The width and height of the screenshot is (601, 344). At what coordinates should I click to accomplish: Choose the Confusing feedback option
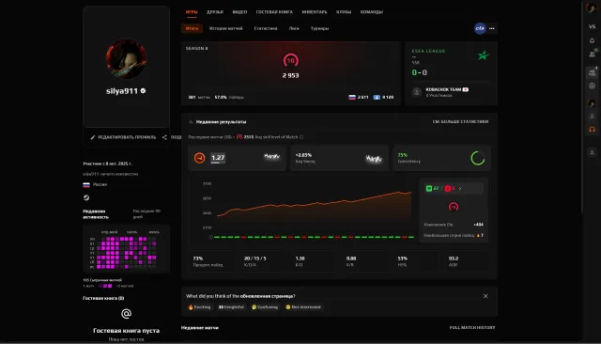coord(265,307)
